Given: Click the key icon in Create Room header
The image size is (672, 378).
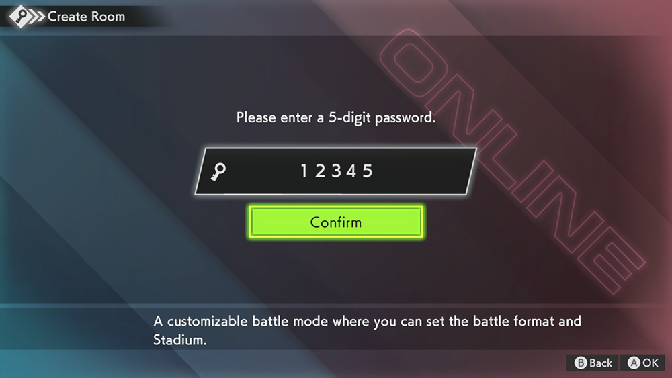Looking at the screenshot, I should pyautogui.click(x=19, y=16).
